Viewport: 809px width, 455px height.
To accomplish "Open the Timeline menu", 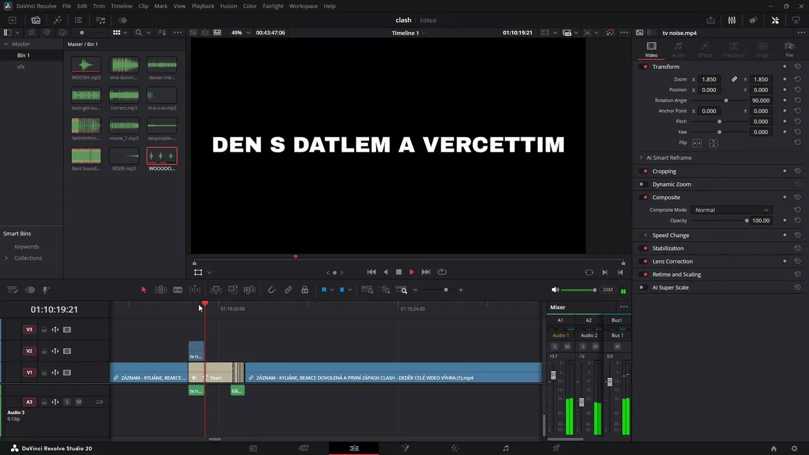I will coord(121,6).
